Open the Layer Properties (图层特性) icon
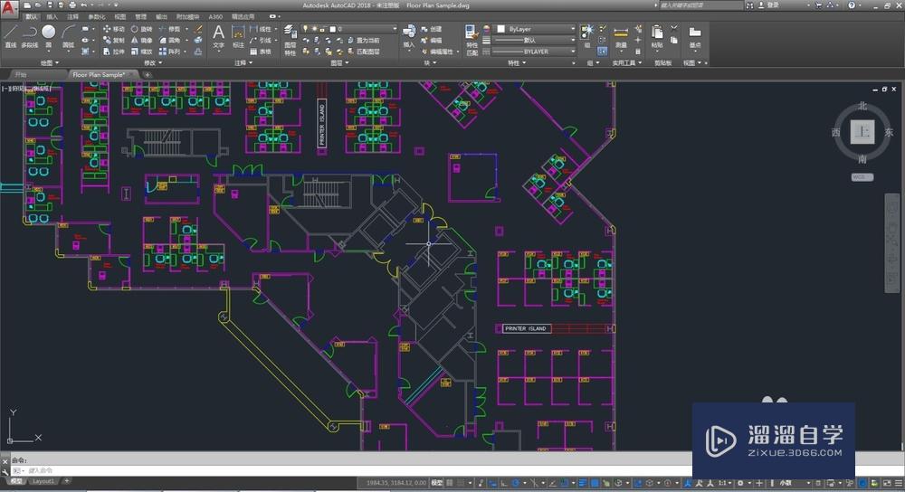 (291, 36)
